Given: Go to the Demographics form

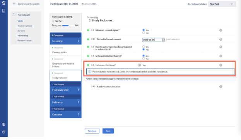Looking at the screenshot, I should click(65, 50).
